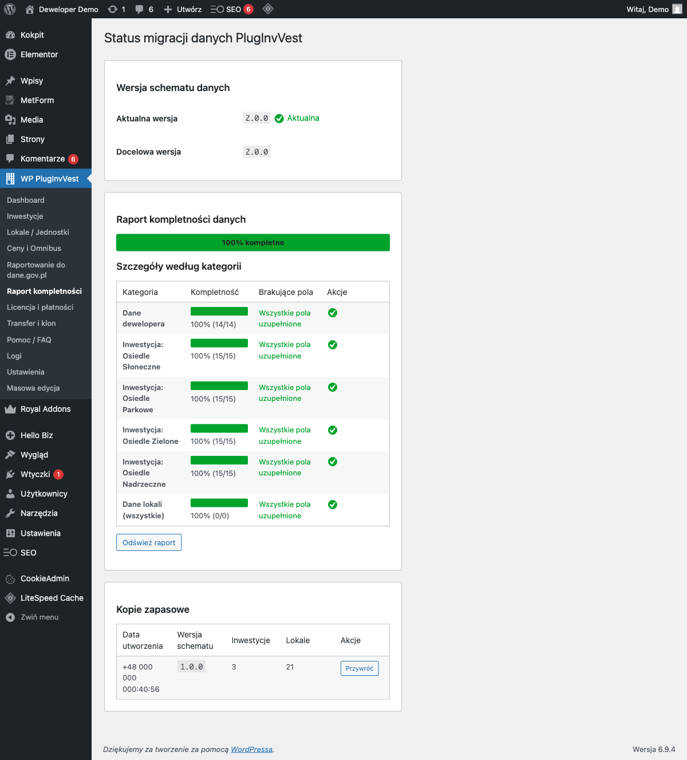Click the user avatar in the top right
The height and width of the screenshot is (760, 687).
coord(678,9)
